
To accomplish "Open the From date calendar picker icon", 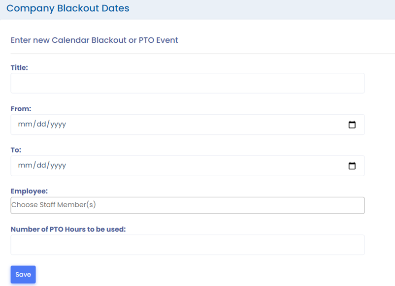I will tap(352, 125).
